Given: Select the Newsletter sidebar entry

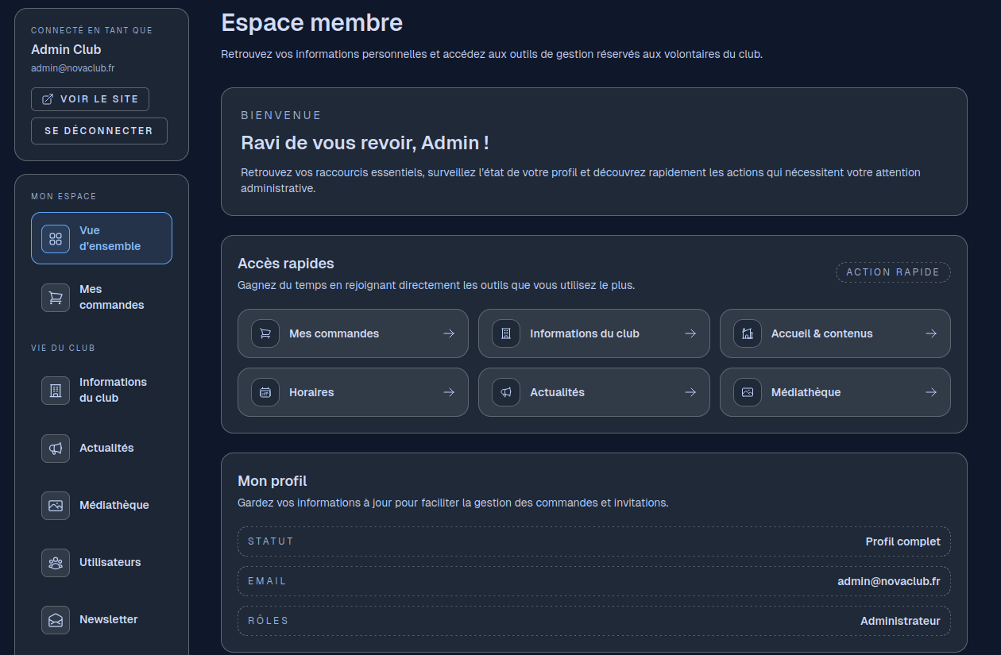Looking at the screenshot, I should click(x=108, y=619).
